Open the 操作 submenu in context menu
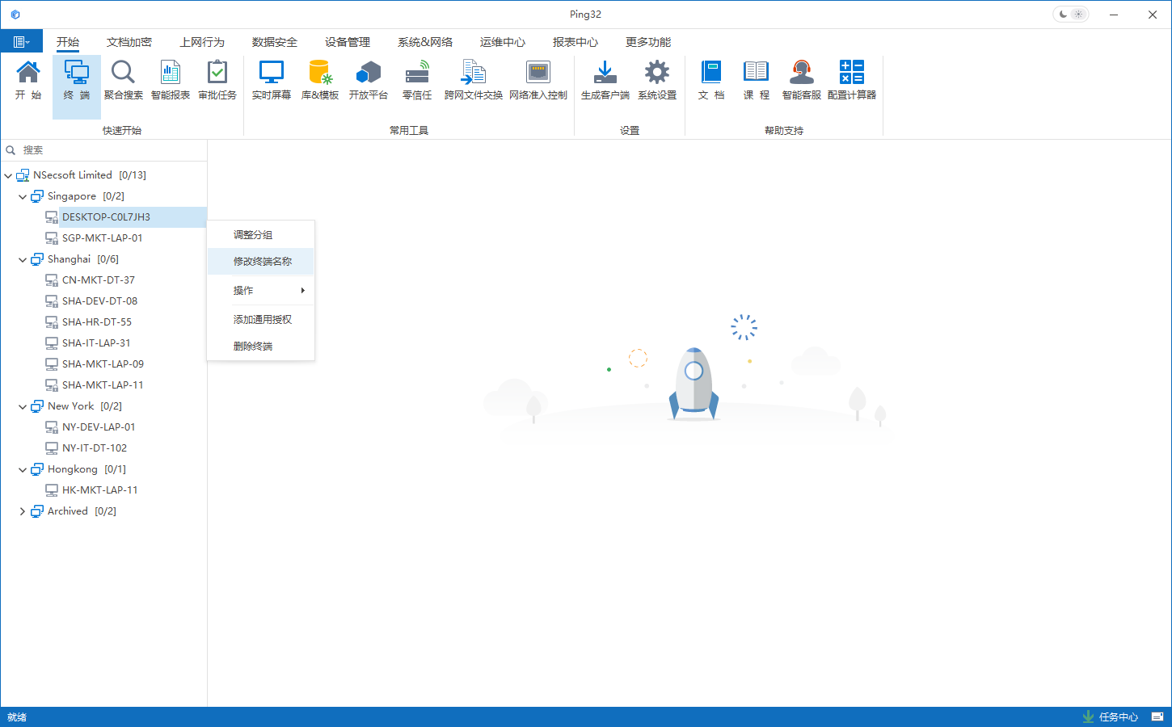Screen dimensions: 1172x727 point(261,291)
